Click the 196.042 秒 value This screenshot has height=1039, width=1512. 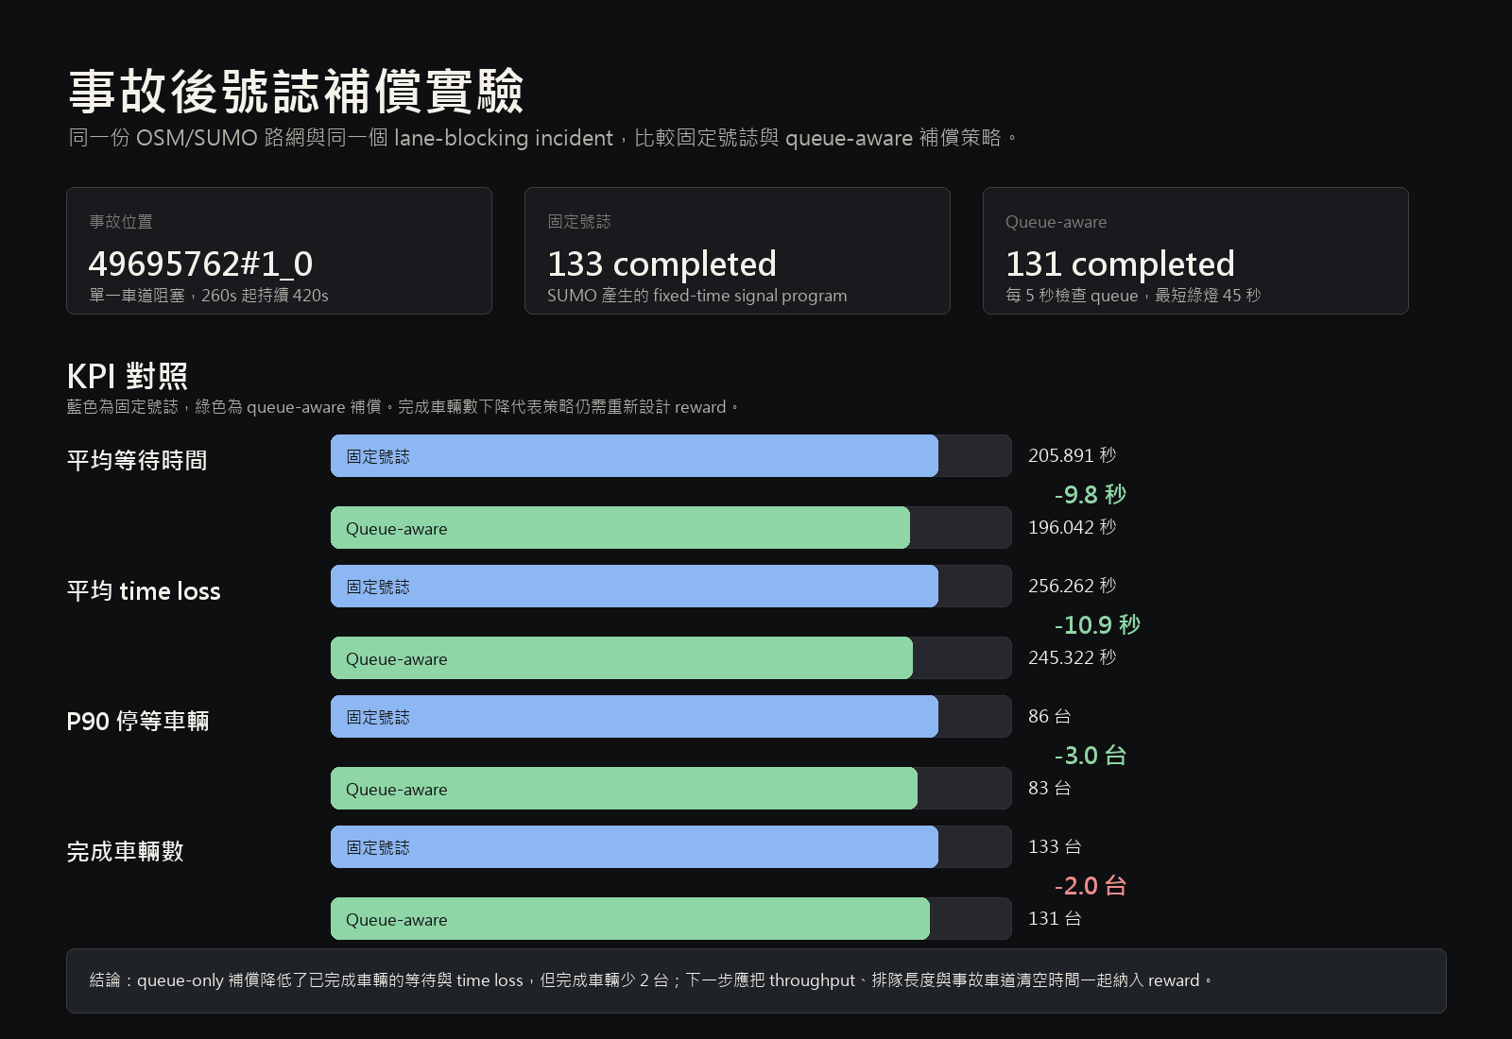pyautogui.click(x=1073, y=527)
